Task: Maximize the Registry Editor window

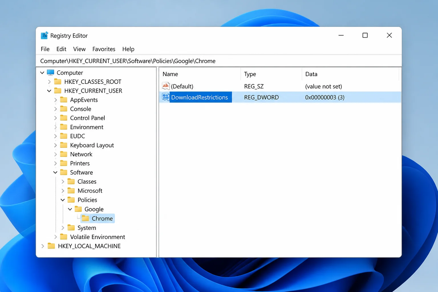Action: [x=365, y=35]
